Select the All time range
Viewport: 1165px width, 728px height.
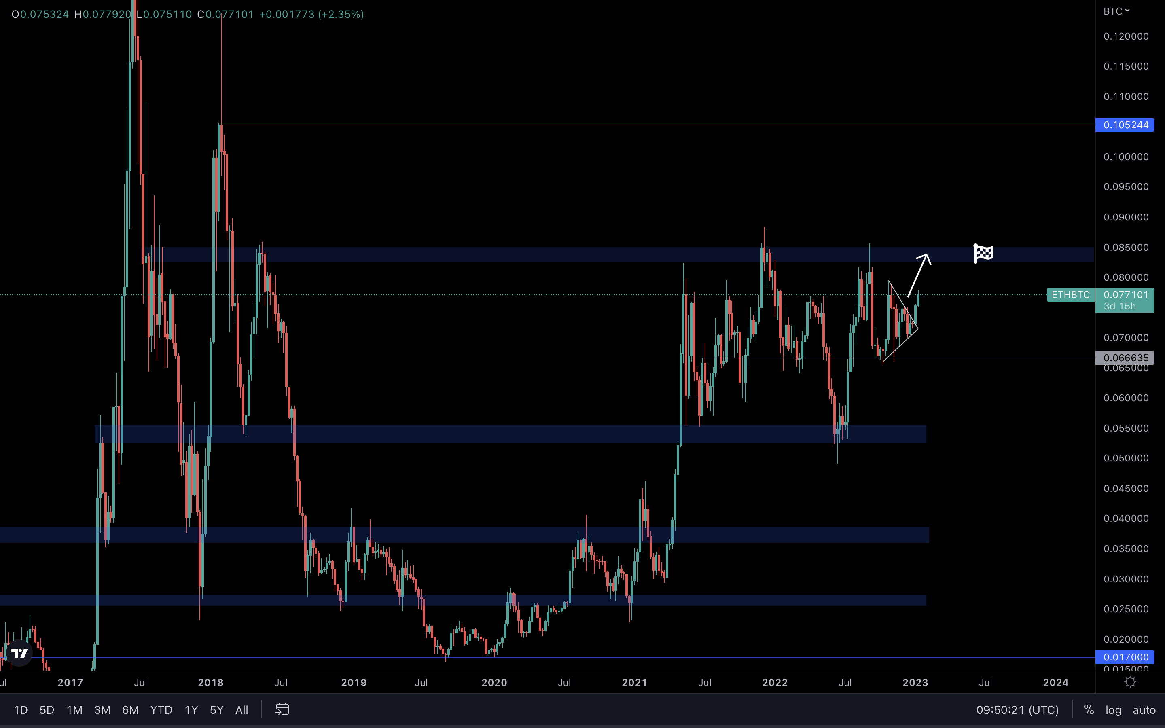click(x=241, y=710)
